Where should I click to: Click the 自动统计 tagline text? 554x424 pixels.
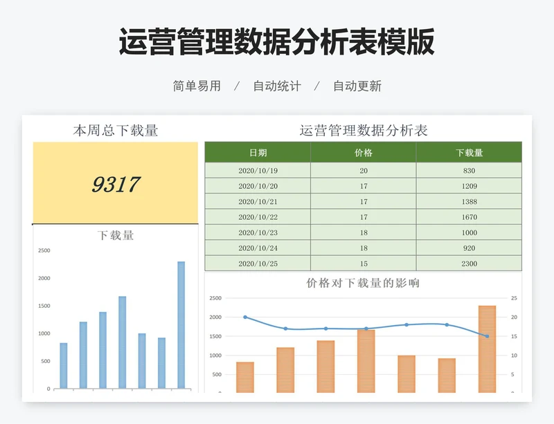(277, 86)
